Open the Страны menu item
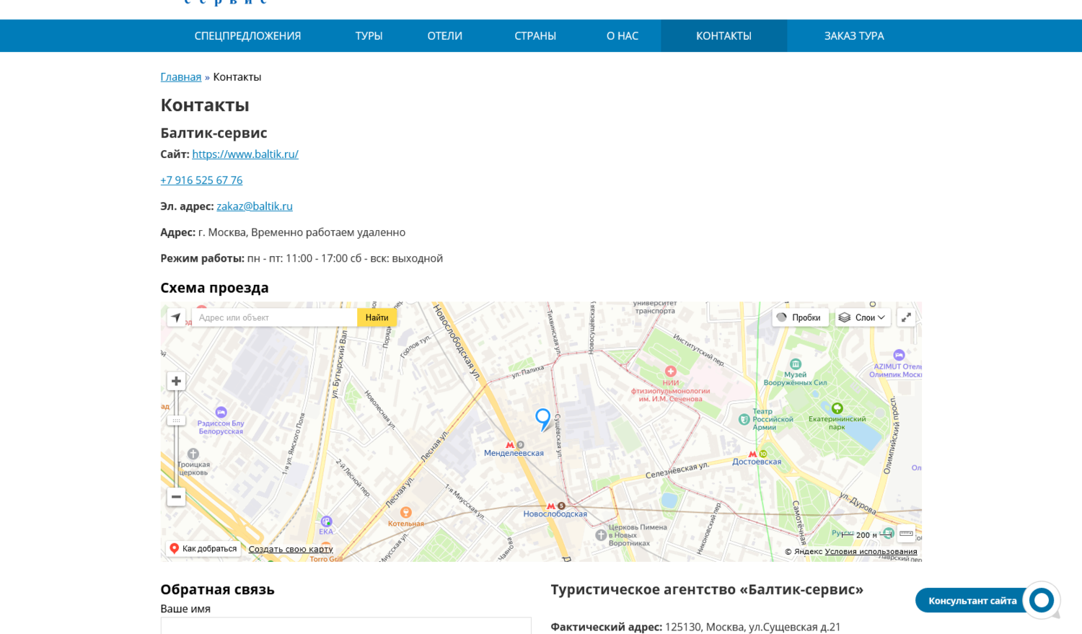 pyautogui.click(x=535, y=36)
